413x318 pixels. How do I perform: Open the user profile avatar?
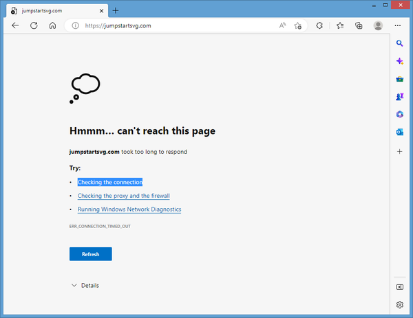pos(378,25)
